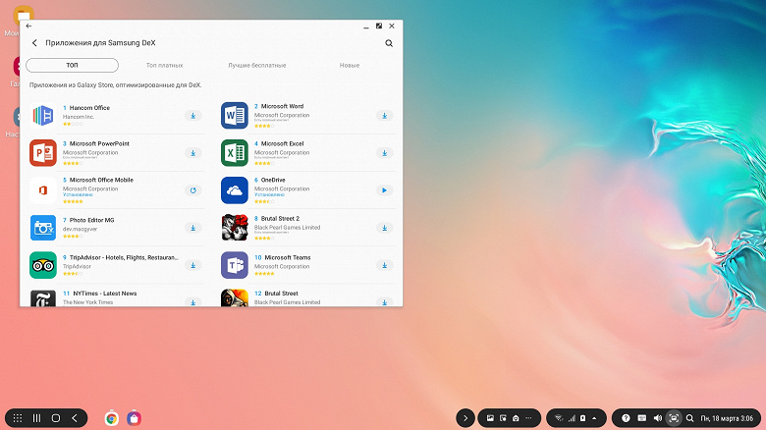Open the OneDrive cloud app icon

tap(235, 190)
